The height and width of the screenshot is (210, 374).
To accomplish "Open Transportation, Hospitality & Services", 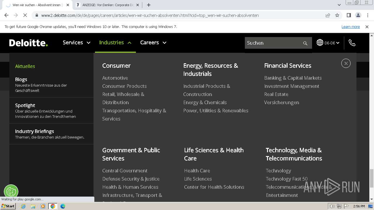I will coord(134,115).
